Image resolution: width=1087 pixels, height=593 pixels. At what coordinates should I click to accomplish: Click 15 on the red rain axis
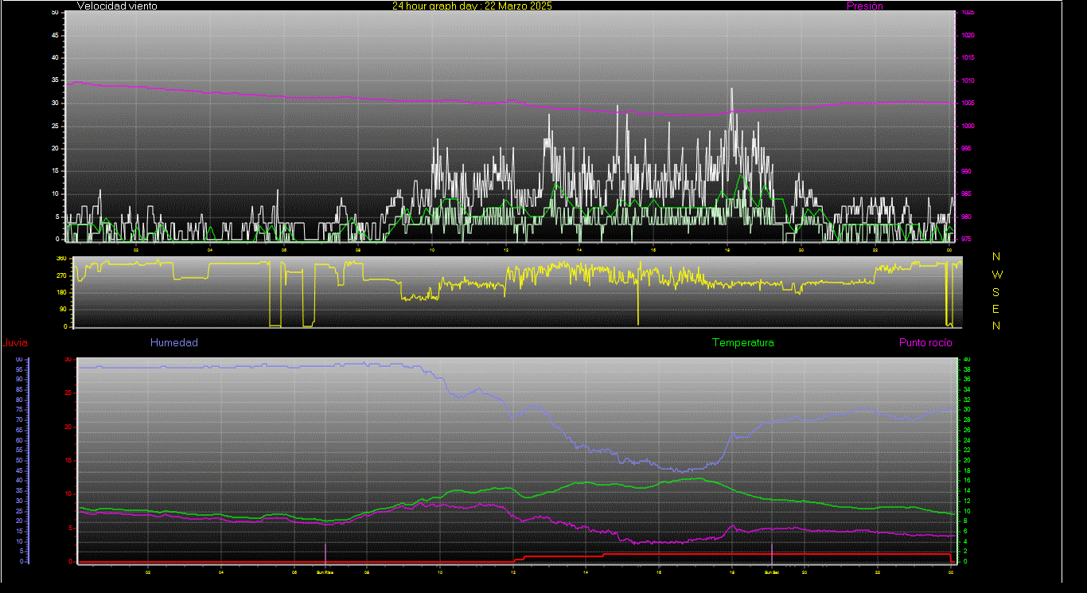tap(68, 461)
